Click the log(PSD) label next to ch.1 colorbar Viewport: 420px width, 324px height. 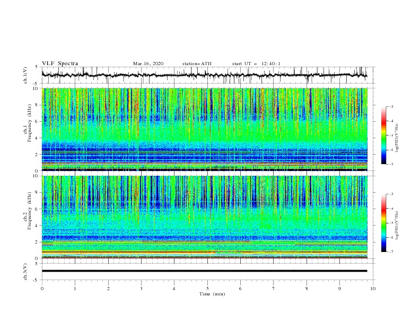398,138
